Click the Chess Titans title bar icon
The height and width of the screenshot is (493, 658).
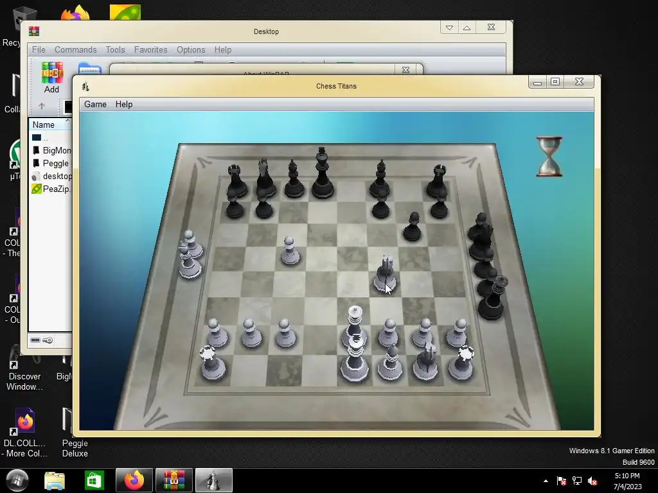pyautogui.click(x=85, y=87)
